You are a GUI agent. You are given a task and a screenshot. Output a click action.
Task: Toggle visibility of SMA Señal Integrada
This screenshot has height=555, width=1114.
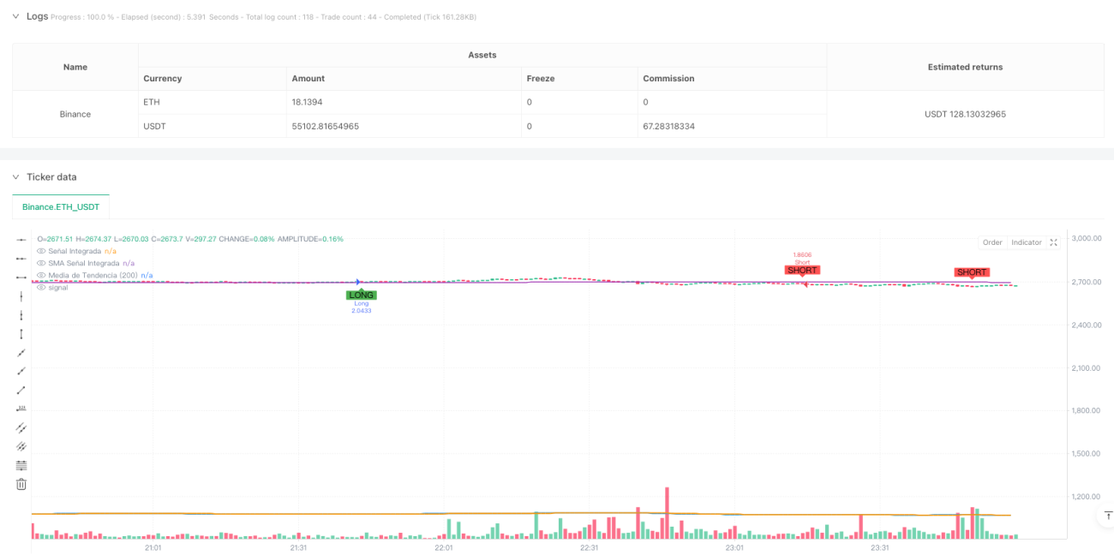pos(41,263)
